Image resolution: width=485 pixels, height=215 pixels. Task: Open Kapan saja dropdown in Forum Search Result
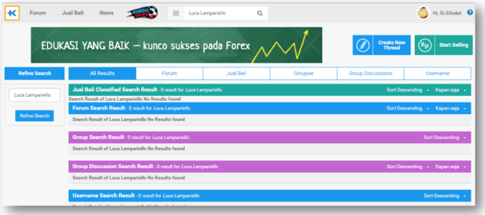click(x=450, y=109)
